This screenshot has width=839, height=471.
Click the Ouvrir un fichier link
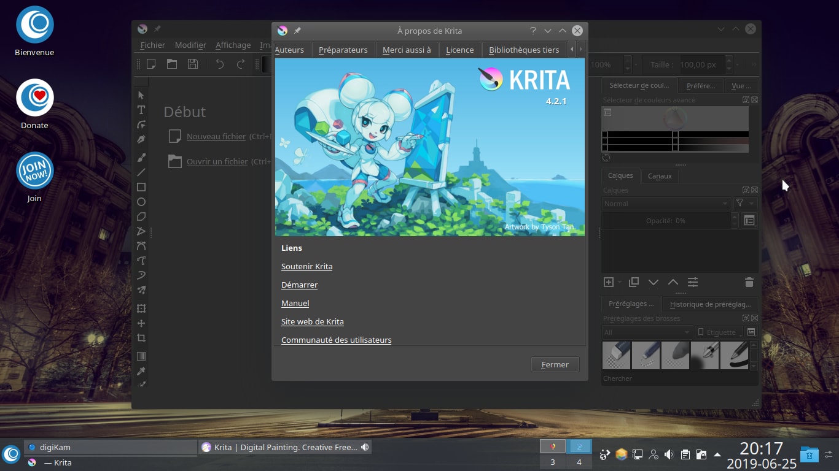click(217, 162)
